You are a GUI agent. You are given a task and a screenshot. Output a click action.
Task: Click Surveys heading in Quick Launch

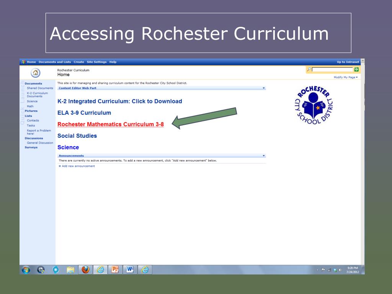pos(31,147)
